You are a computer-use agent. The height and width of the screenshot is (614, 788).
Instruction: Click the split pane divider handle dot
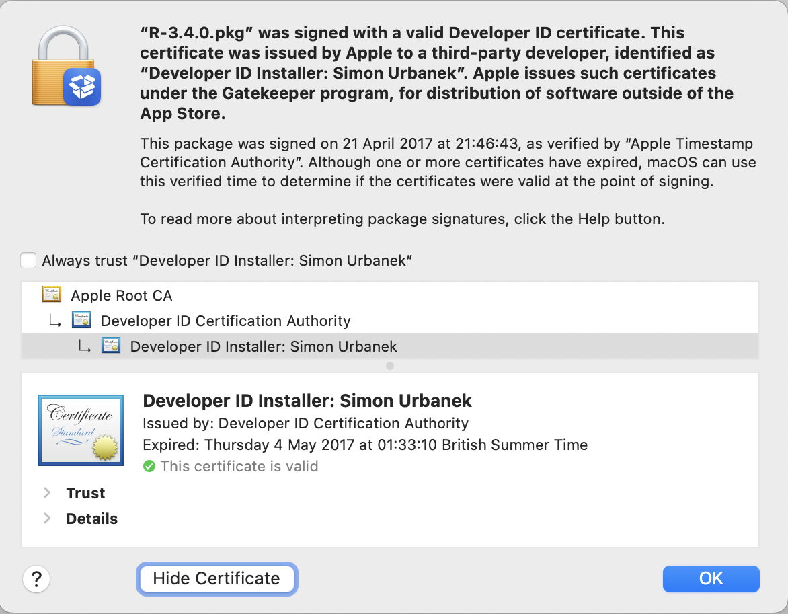390,366
